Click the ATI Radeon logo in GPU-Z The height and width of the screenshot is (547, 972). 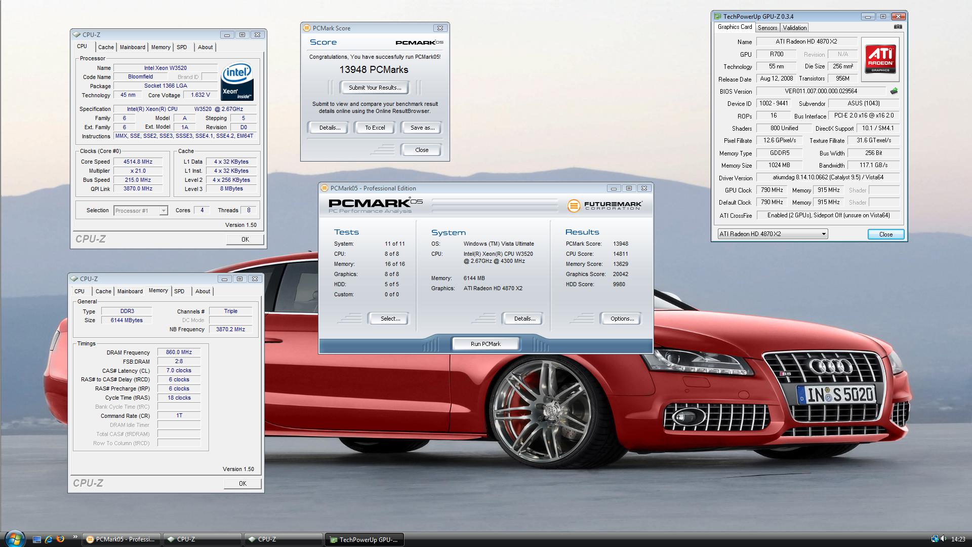tap(880, 60)
